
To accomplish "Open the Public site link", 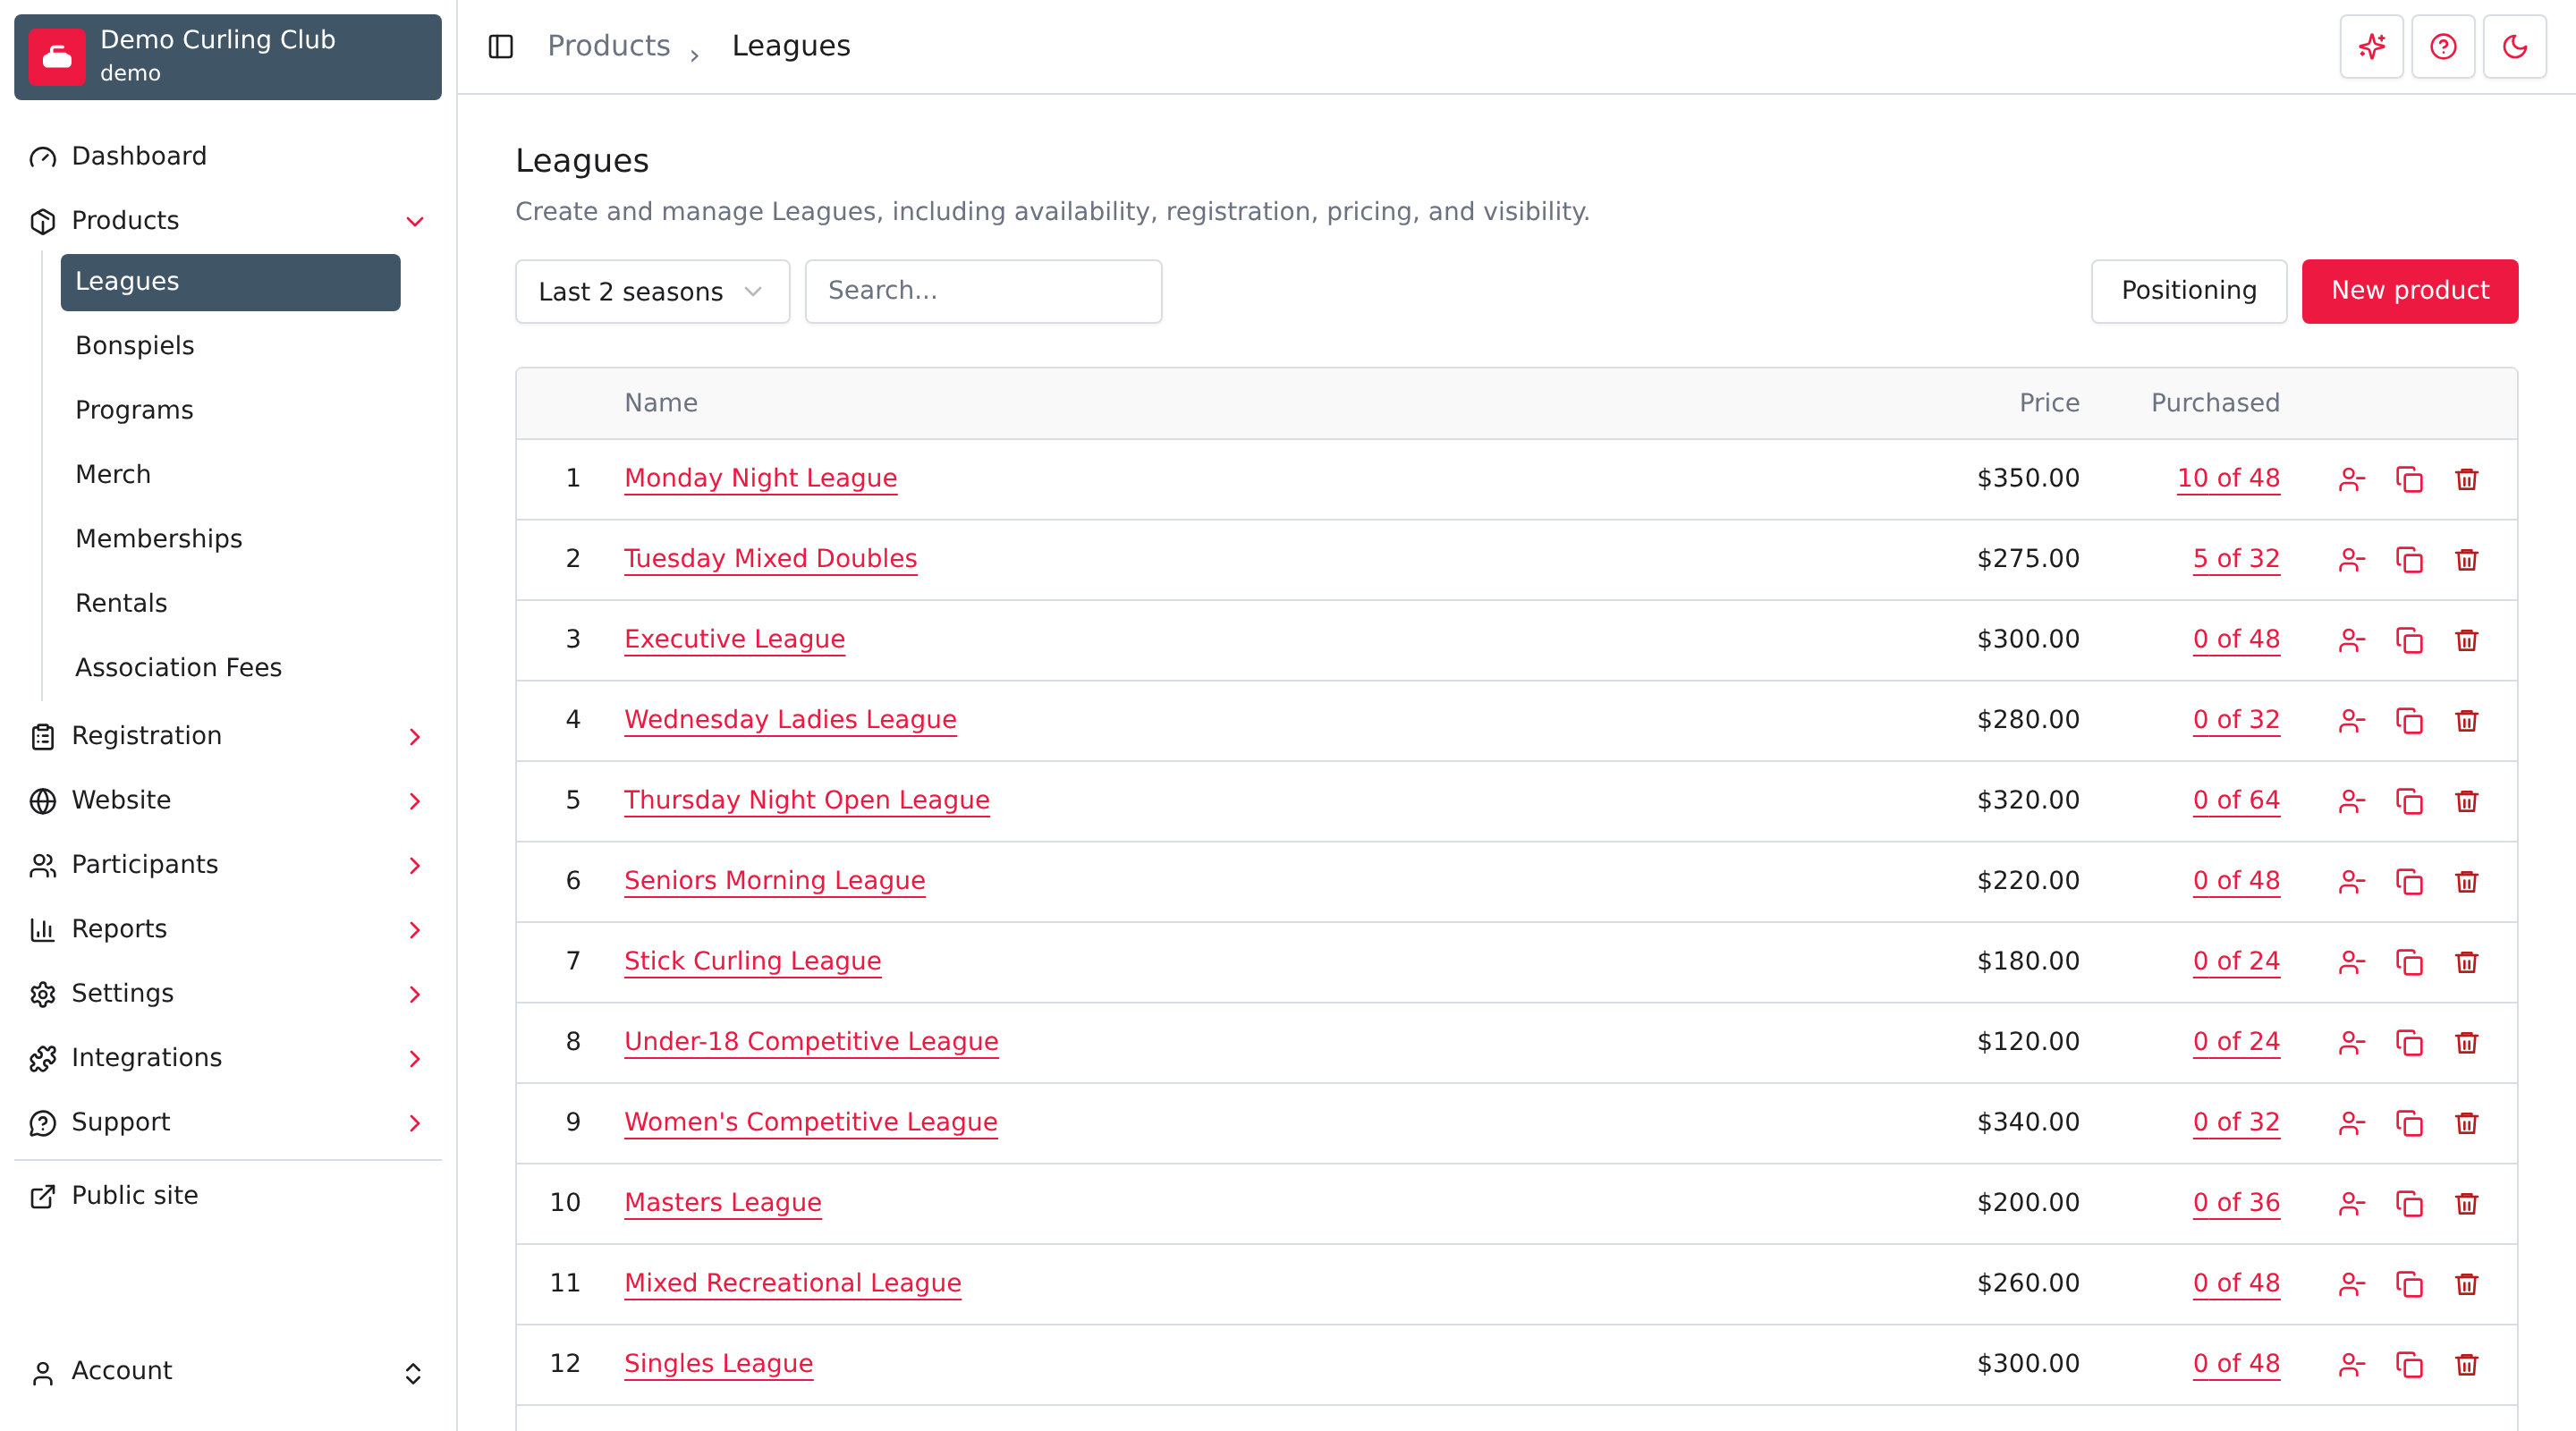I will coord(228,1196).
